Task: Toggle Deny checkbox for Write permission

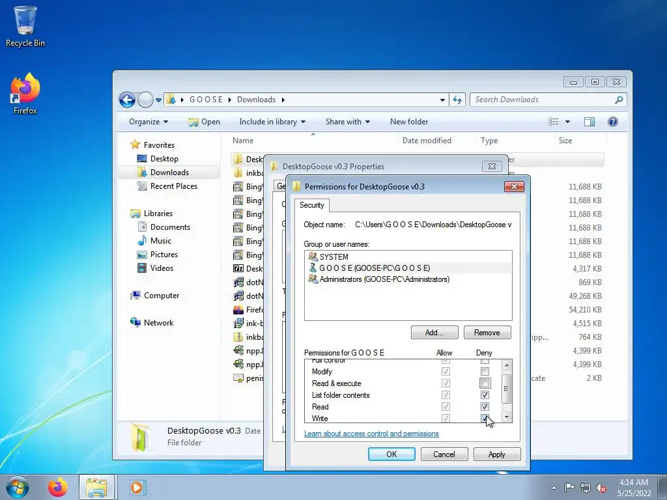Action: pos(485,419)
